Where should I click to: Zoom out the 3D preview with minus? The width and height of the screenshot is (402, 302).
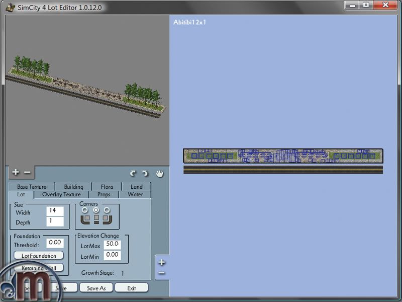27,172
